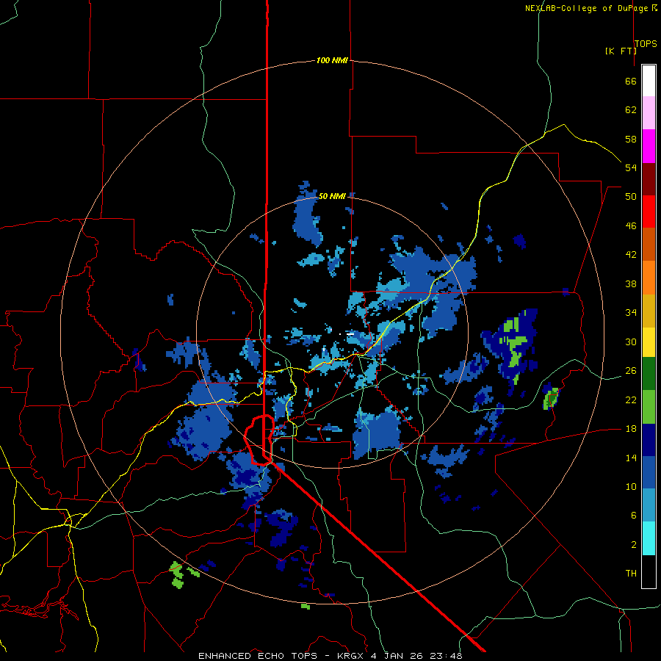Viewport: 661px width, 661px height.
Task: Click the legend value "26"
Action: point(631,371)
